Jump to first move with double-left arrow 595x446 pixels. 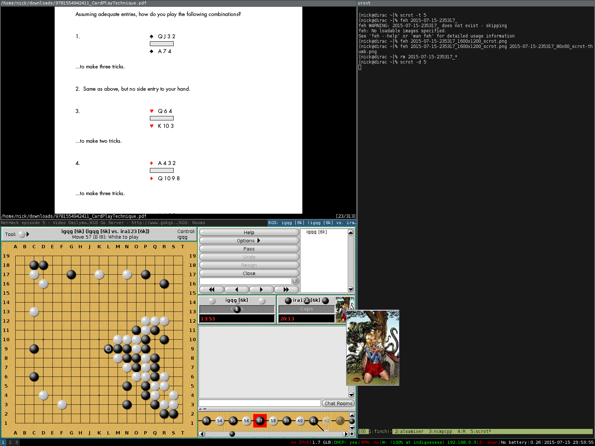pos(212,289)
